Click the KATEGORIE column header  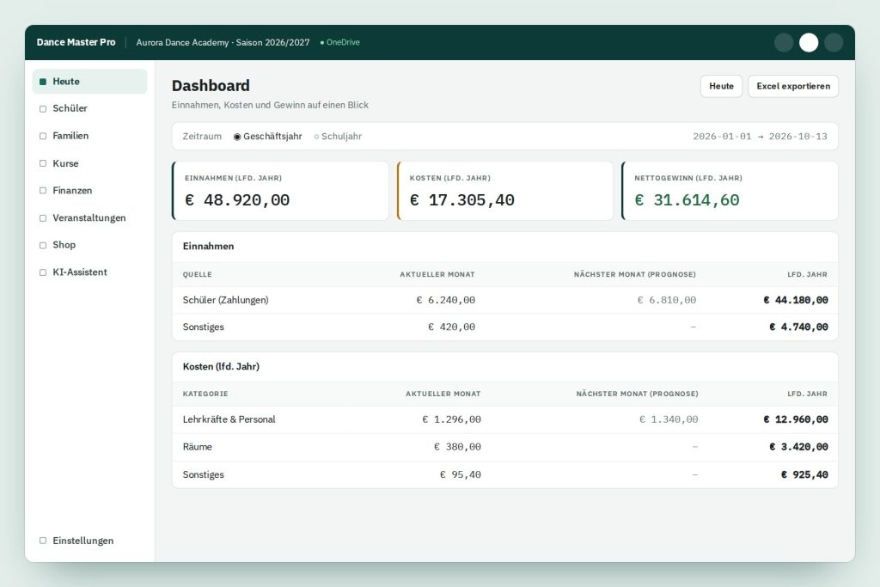[205, 394]
